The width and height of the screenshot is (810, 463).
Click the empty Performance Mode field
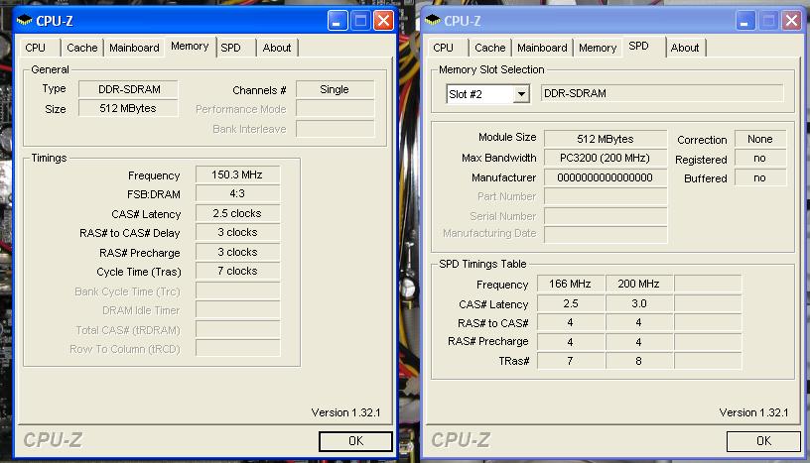(335, 109)
